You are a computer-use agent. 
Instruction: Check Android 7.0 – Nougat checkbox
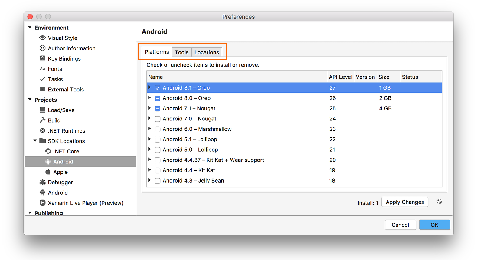point(158,119)
